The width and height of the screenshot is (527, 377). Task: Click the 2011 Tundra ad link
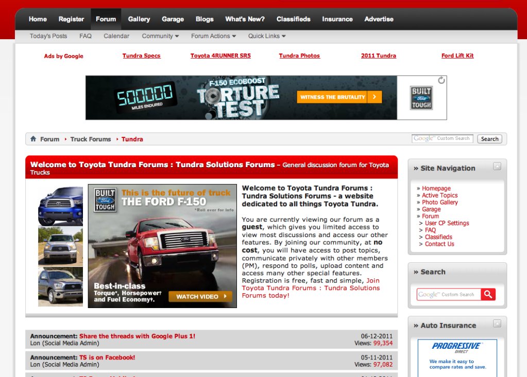click(x=379, y=56)
